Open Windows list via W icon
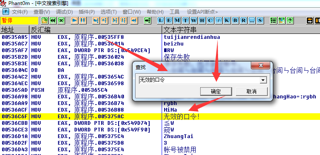The height and width of the screenshot is (155, 320). tap(194, 20)
